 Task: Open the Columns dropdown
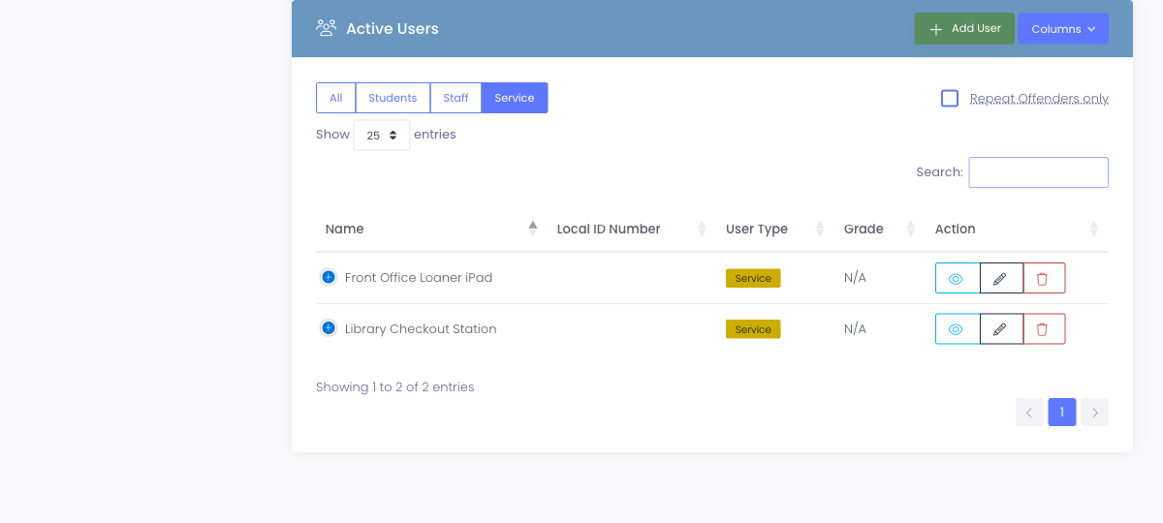[1063, 29]
